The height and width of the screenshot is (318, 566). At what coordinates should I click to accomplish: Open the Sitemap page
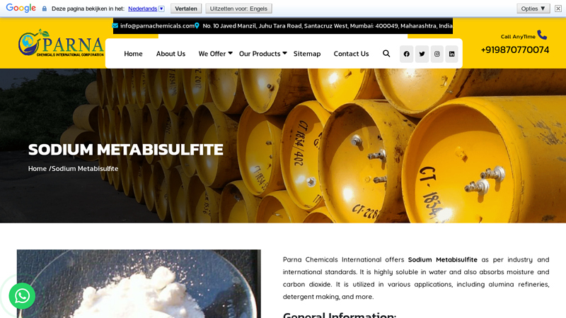click(x=307, y=54)
